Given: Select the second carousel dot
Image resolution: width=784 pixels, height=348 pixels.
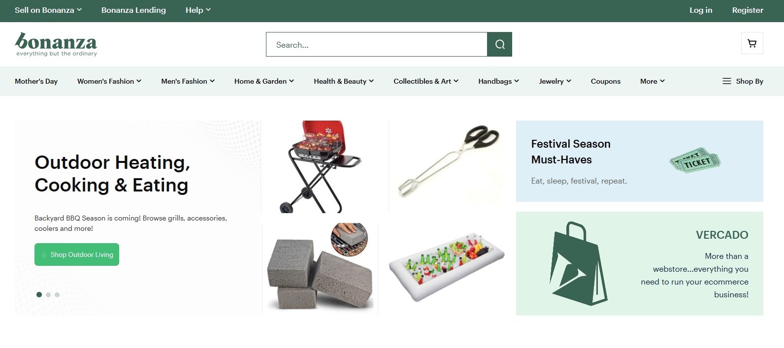Looking at the screenshot, I should (x=48, y=295).
